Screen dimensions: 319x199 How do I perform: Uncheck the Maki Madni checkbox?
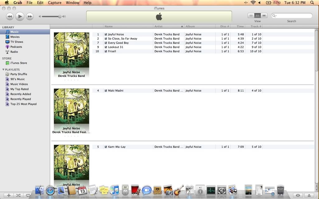pyautogui.click(x=106, y=90)
